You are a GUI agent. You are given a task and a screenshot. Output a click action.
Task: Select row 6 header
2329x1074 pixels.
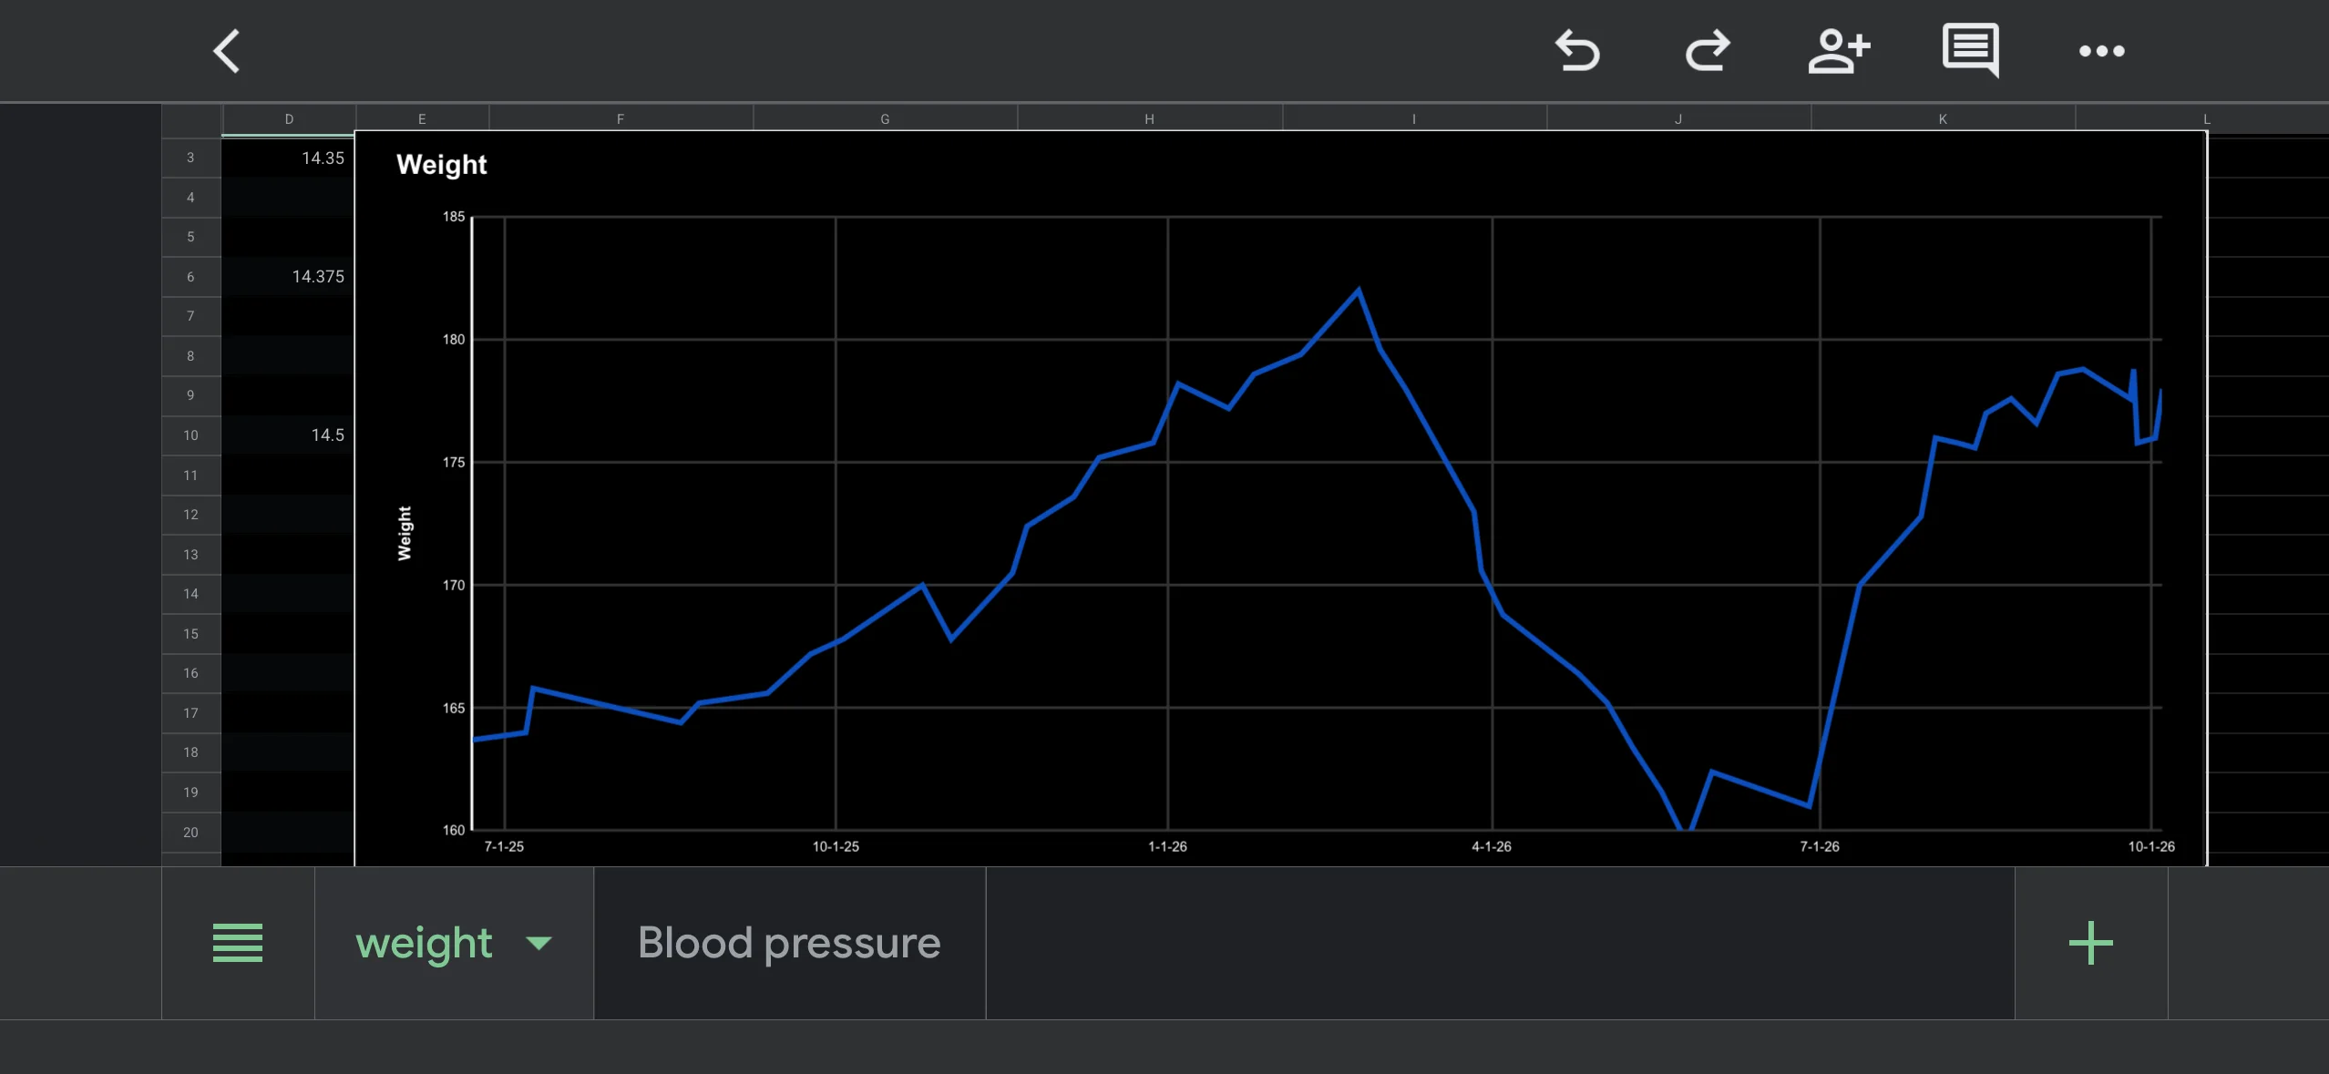(x=190, y=277)
